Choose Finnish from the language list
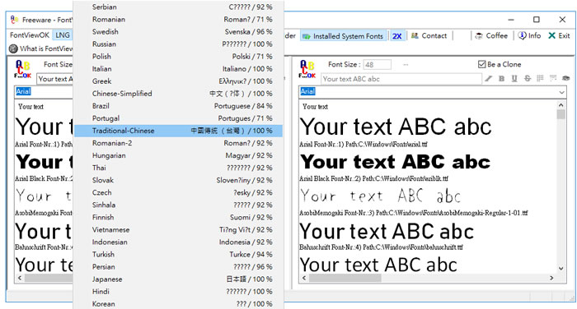577x309 pixels. [x=179, y=217]
